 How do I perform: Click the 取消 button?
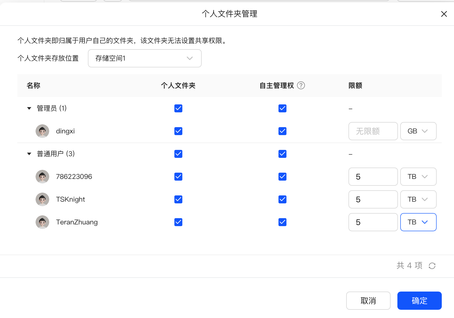click(x=368, y=301)
